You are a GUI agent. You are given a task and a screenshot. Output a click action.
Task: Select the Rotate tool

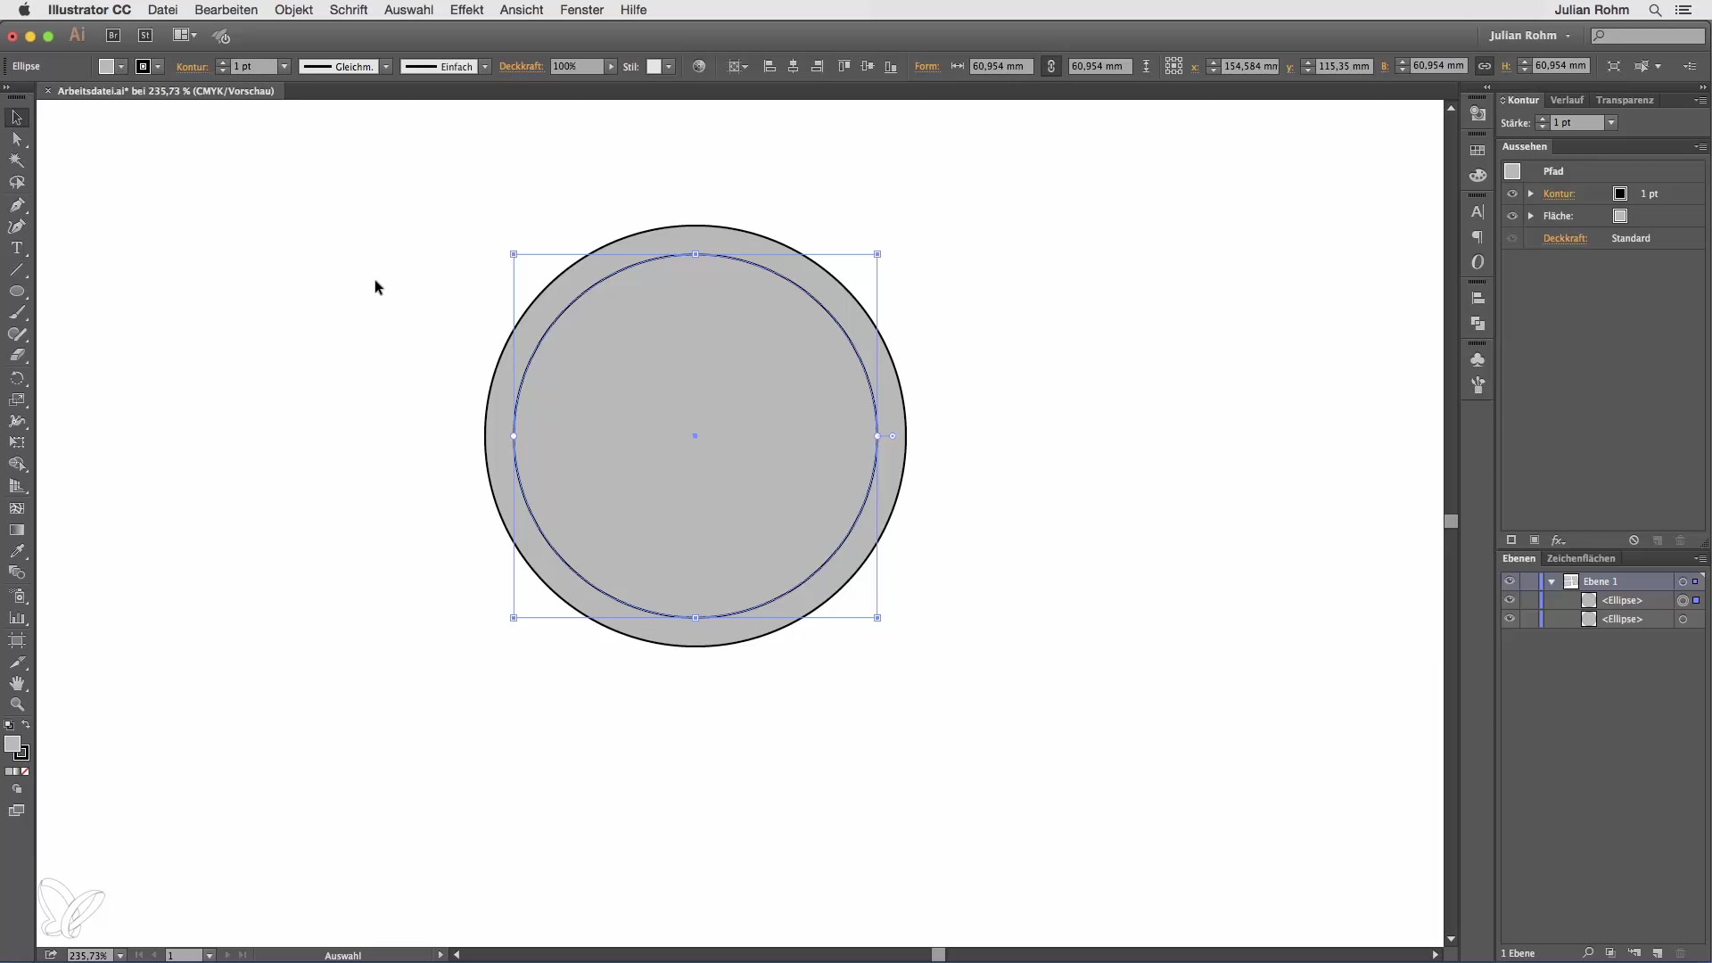(x=17, y=378)
